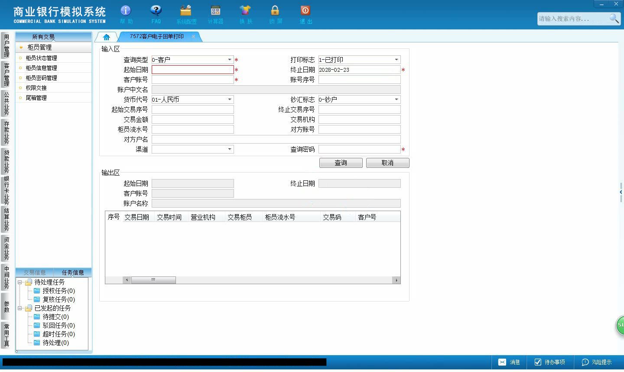Switch to 存款业务 side tab

[x=6, y=132]
